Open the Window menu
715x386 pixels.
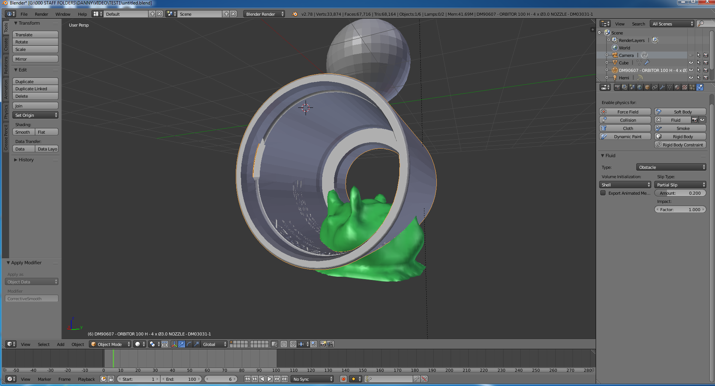pos(63,14)
